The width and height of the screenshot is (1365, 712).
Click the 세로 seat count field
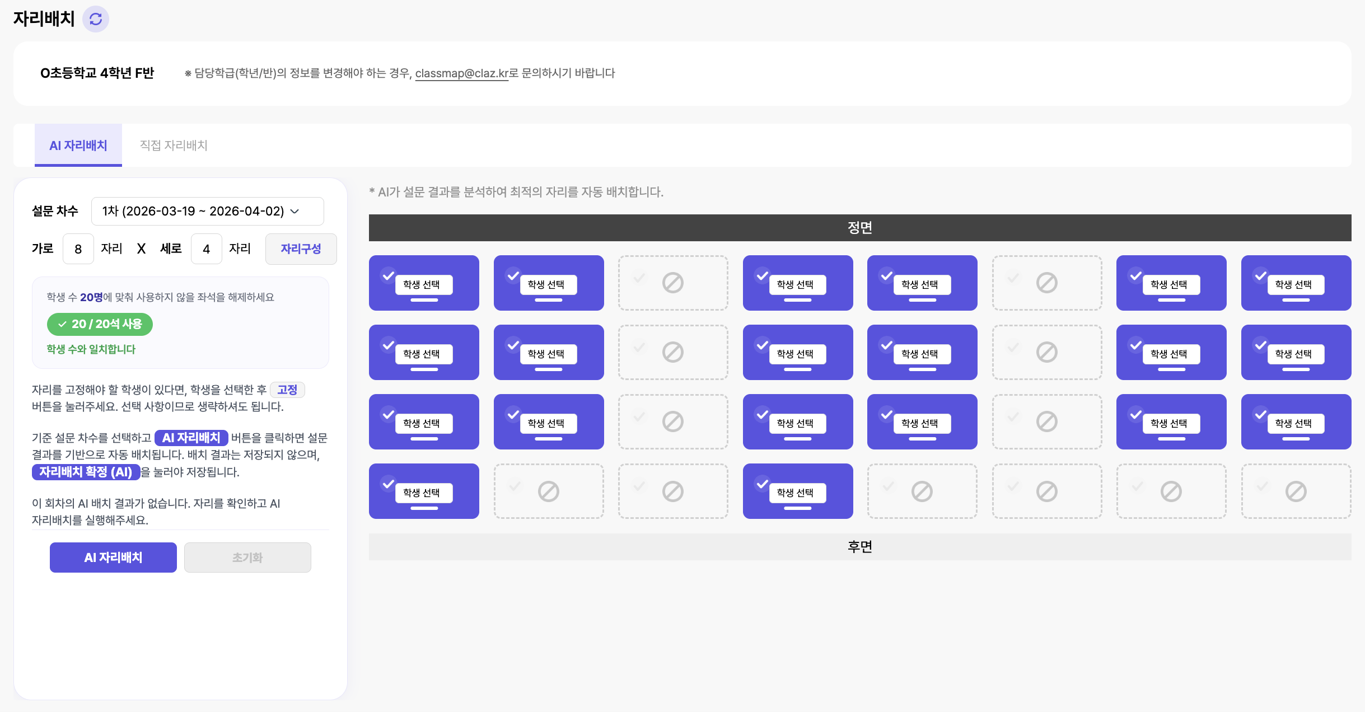(206, 249)
